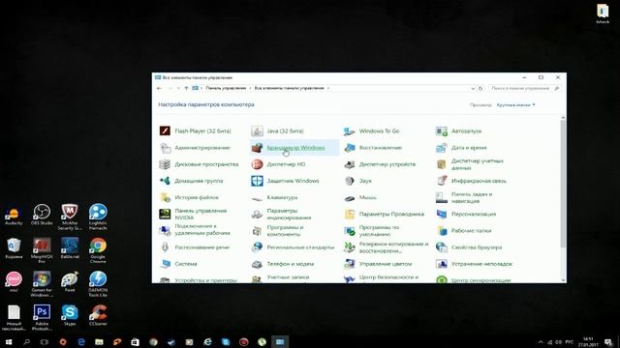Viewport: 620px width, 348px height.
Task: Open Клавиатура settings
Action: [274, 197]
